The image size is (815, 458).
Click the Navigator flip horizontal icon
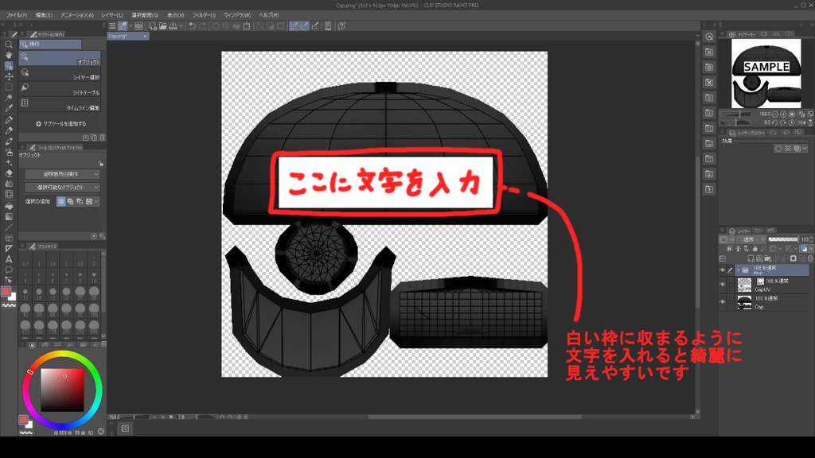[801, 122]
